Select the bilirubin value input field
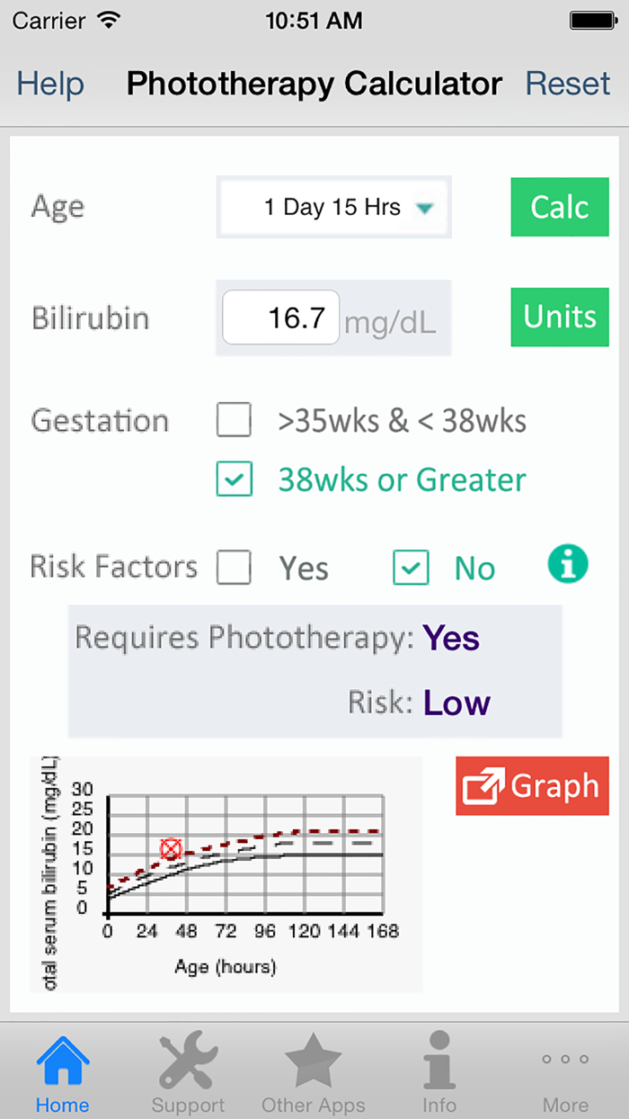629x1119 pixels. (280, 317)
